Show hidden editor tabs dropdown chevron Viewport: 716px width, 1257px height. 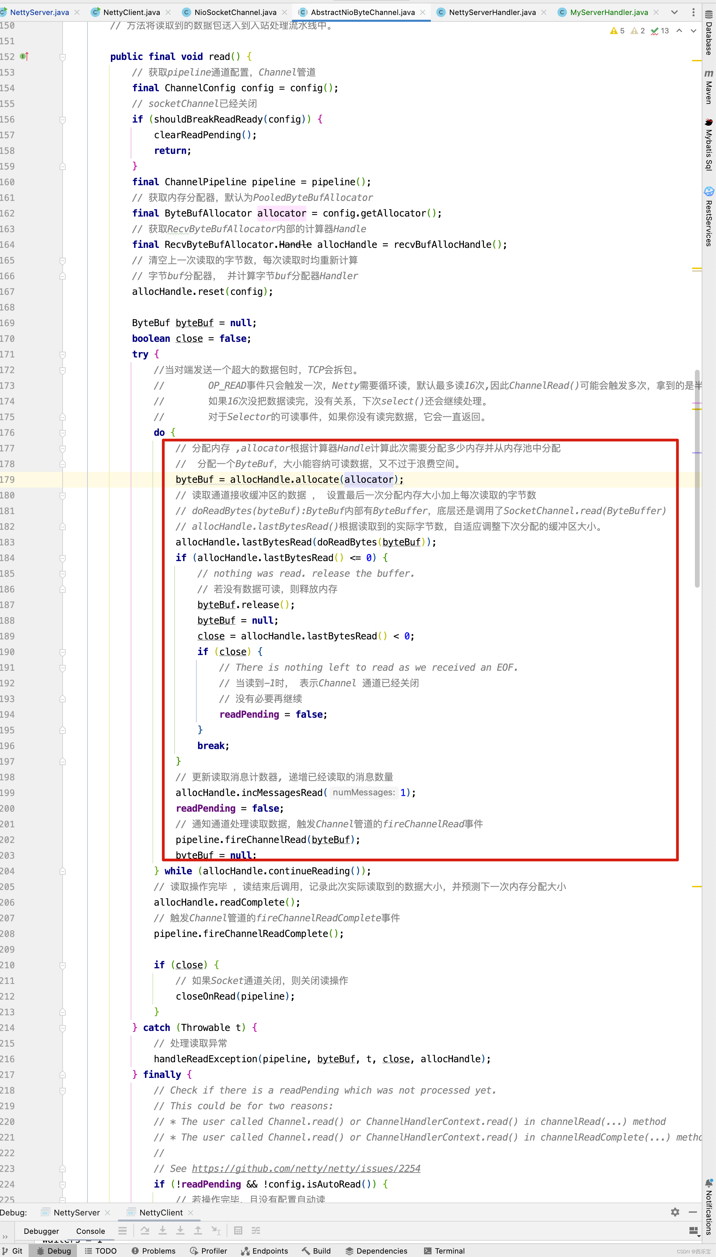tap(674, 12)
